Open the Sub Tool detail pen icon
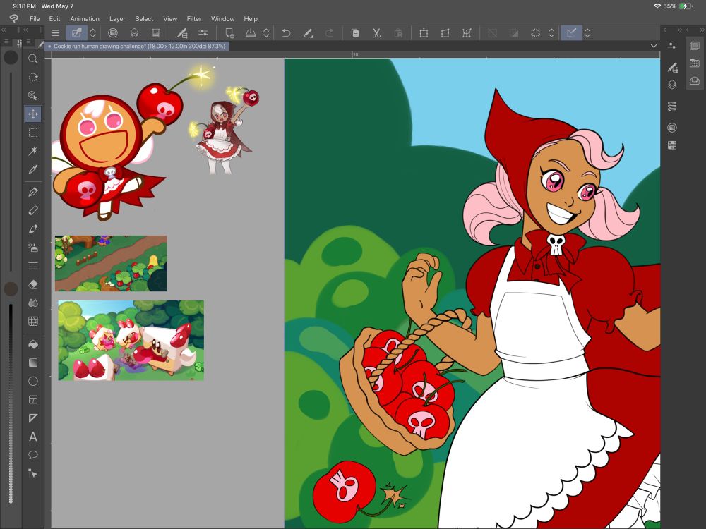Screen dimensions: 706x529 [182, 33]
